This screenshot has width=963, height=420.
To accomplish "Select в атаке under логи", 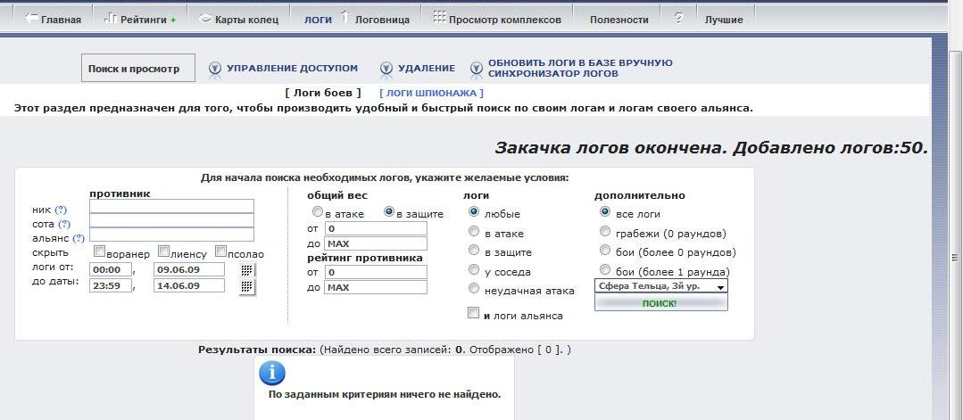I will (x=474, y=232).
